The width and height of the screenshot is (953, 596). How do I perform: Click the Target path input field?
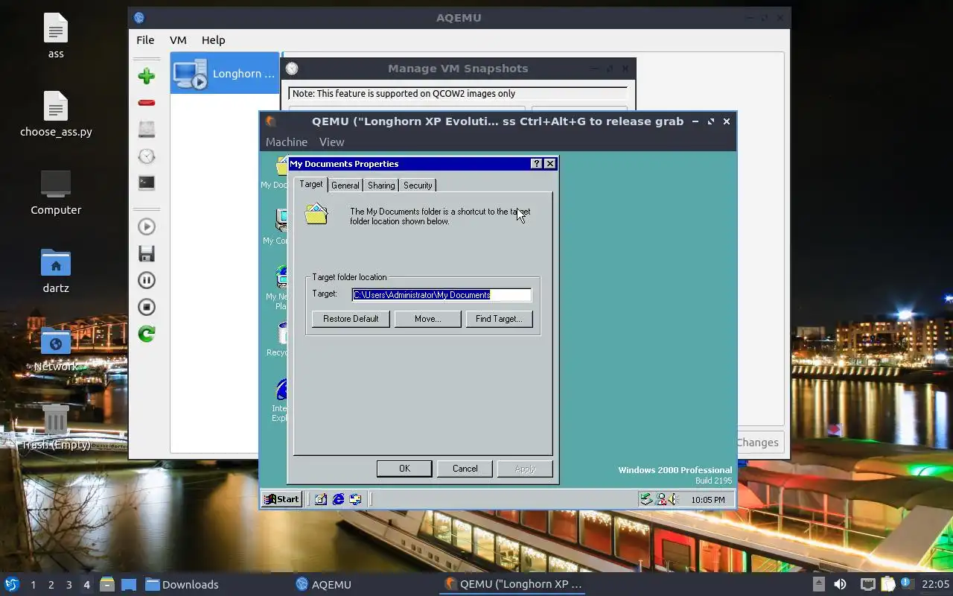pyautogui.click(x=442, y=295)
